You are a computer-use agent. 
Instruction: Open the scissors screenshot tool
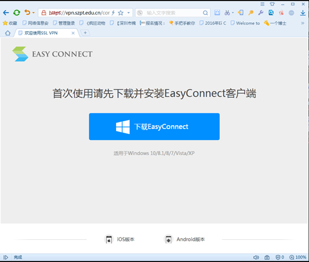click(227, 13)
